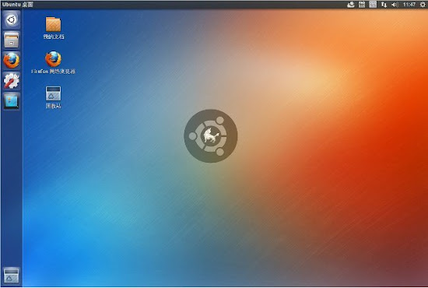Open the network up/down arrows indicator
Screen dimensions: 428x288
pos(384,5)
